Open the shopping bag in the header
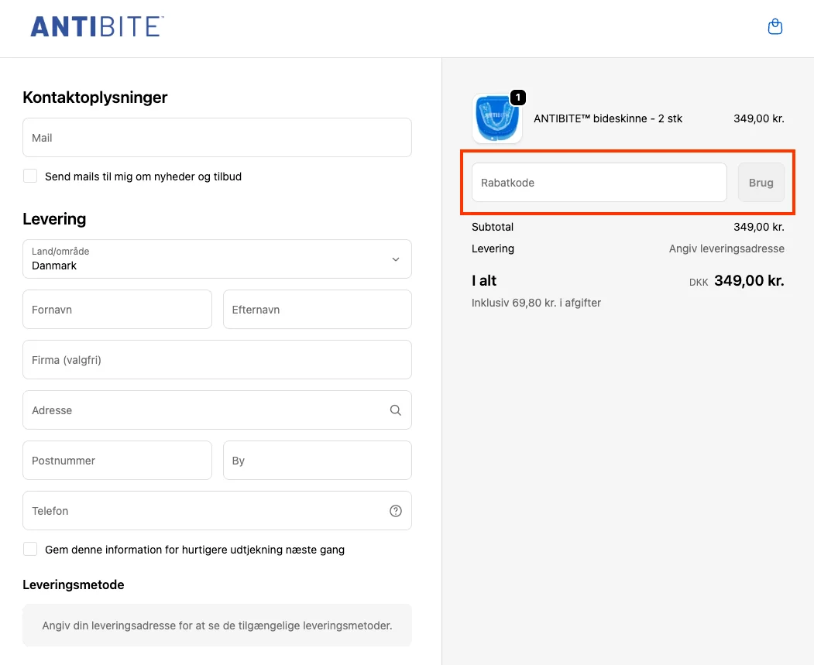 pyautogui.click(x=775, y=26)
